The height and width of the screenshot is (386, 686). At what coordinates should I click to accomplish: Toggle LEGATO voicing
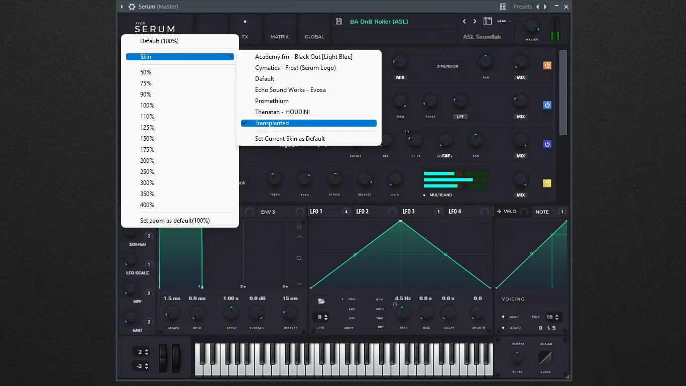click(x=512, y=328)
